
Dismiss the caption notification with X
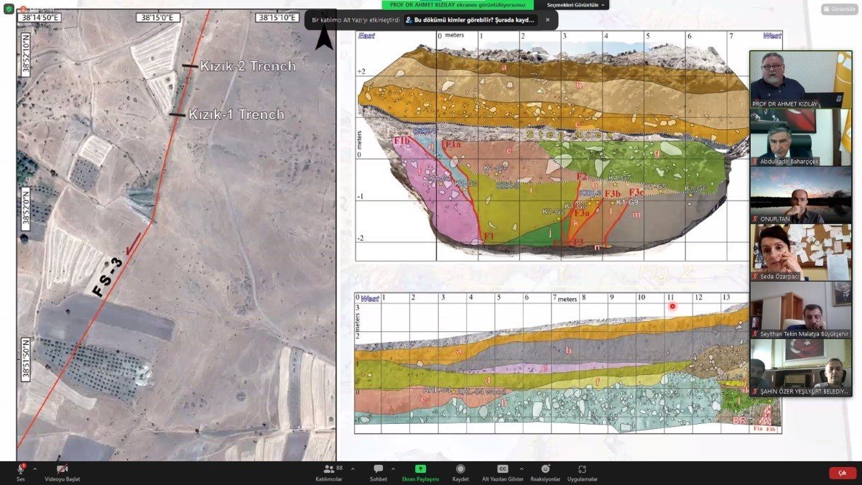point(547,20)
